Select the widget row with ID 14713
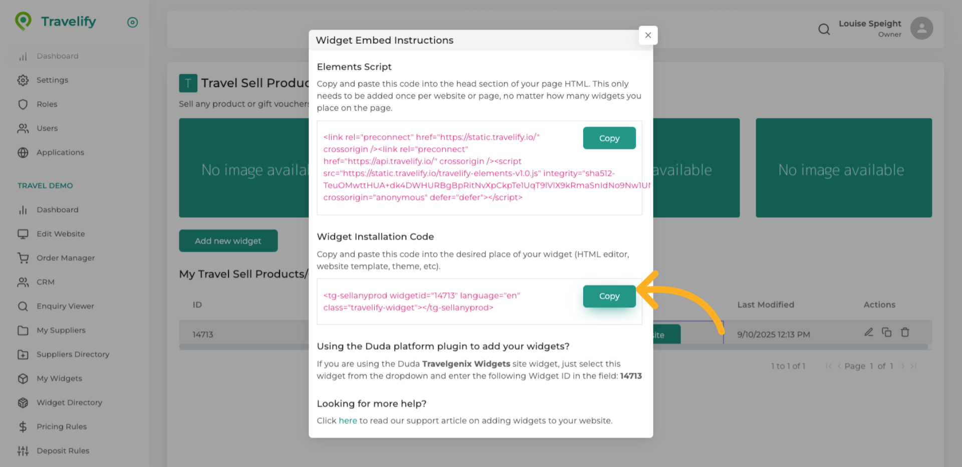 202,334
